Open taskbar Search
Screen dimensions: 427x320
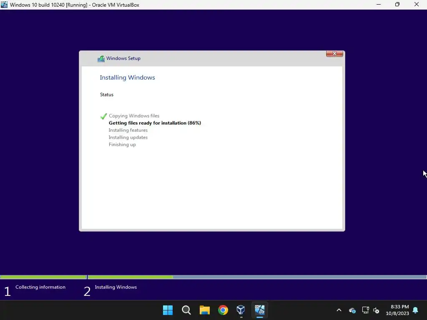pos(186,310)
